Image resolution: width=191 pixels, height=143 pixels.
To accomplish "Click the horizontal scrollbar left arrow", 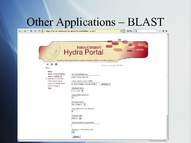I will [x=19, y=141].
